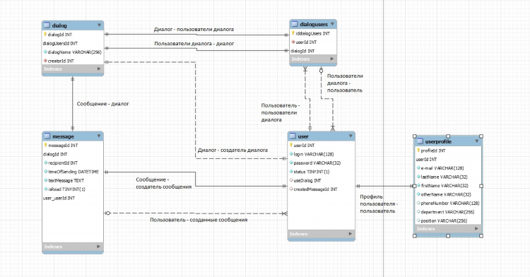Screen dimensions: 530x277
Task: Collapse the dialogusers table with header arrow
Action: point(332,24)
